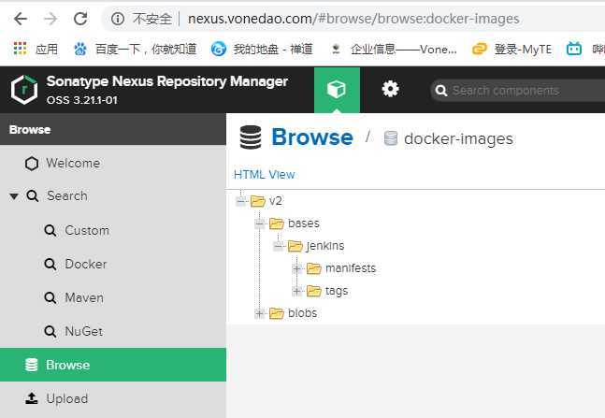Open Custom search in the sidebar
The height and width of the screenshot is (418, 605).
78,230
